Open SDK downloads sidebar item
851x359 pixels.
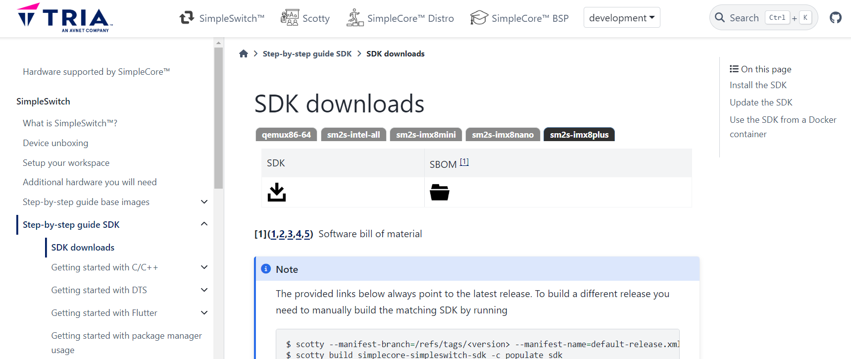(x=83, y=247)
